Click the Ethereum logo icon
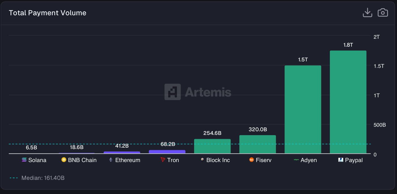The width and height of the screenshot is (397, 194). 111,160
